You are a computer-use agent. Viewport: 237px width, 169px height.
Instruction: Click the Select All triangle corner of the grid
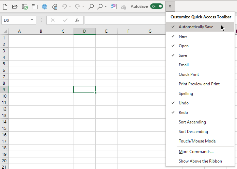[x=5, y=31]
